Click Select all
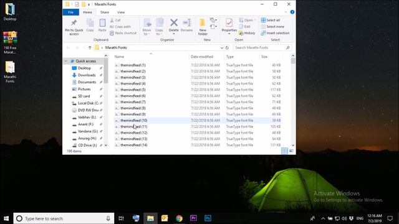 [x=270, y=20]
